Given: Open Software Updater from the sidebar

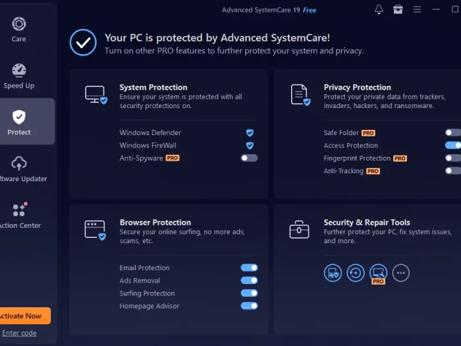Looking at the screenshot, I should click(x=20, y=169).
